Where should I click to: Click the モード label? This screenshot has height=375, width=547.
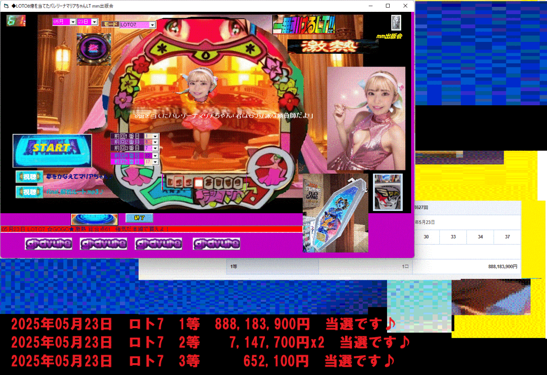coord(110,24)
